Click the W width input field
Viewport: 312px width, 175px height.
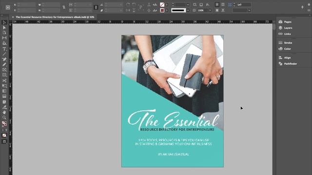(x=51, y=4)
